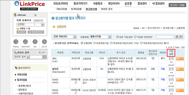Click the 사이트추가 button
Viewport: 189px width, 95px height.
38,20
